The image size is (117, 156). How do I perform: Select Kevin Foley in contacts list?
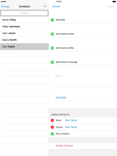coord(24,20)
